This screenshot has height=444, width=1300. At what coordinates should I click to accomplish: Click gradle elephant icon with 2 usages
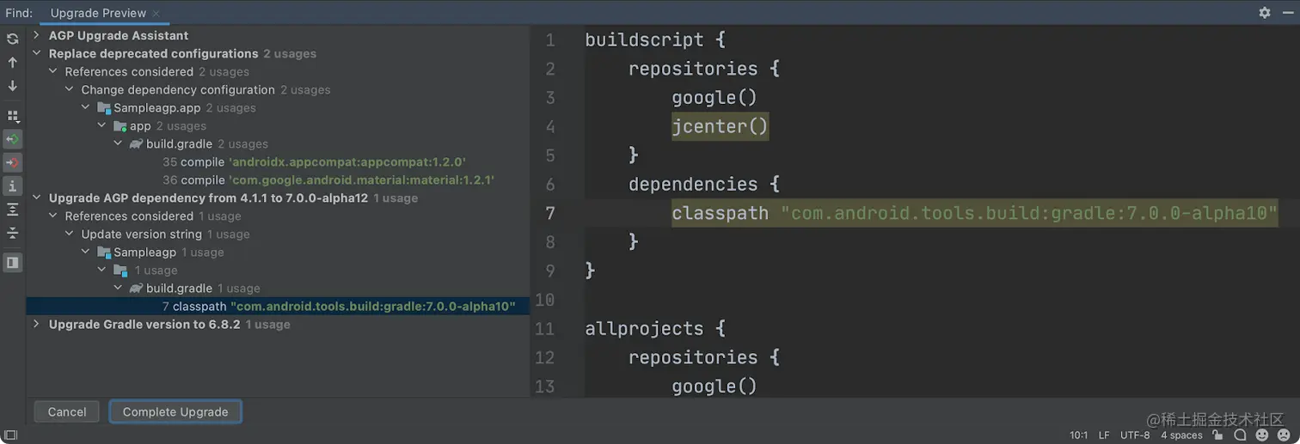(x=136, y=144)
